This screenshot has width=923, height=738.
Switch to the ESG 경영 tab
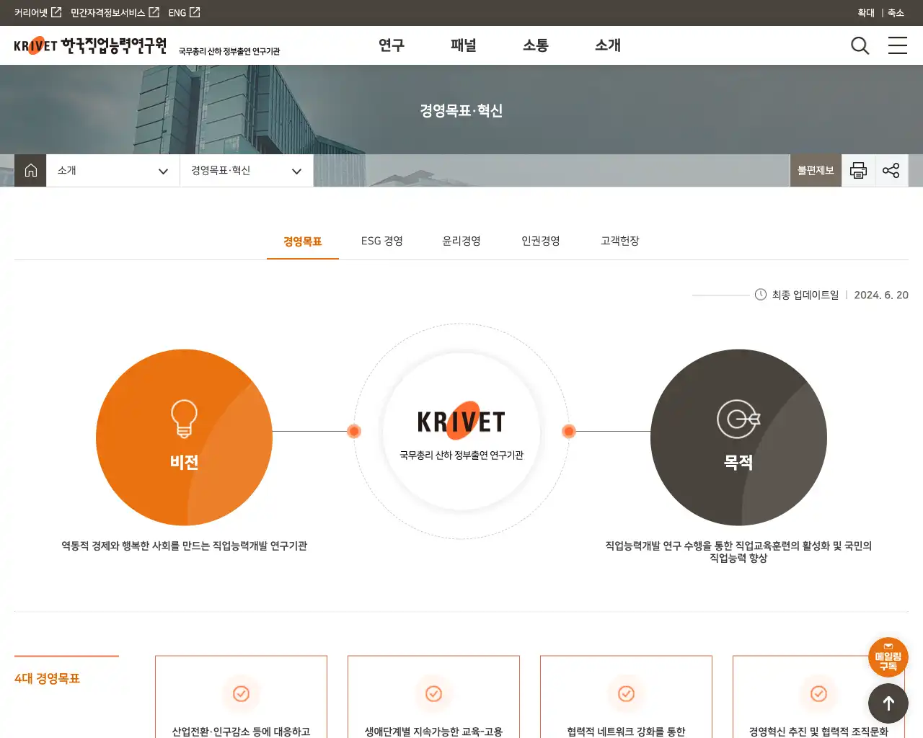click(382, 241)
